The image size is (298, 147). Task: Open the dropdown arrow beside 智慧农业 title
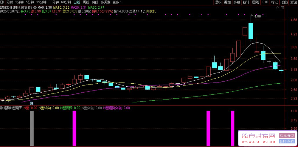pos(35,8)
